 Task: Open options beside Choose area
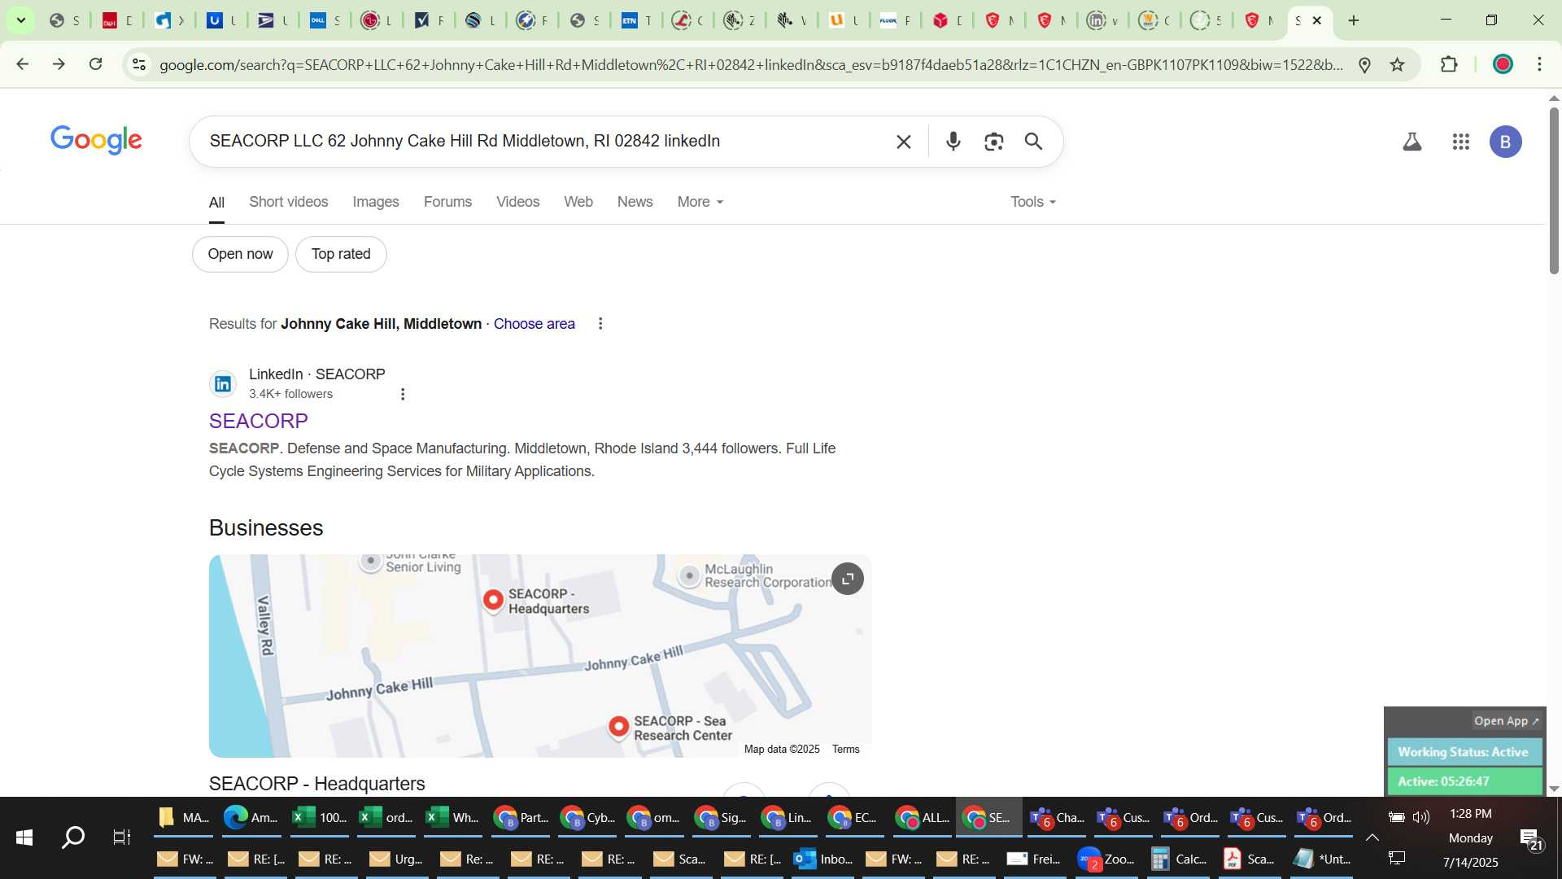[600, 324]
